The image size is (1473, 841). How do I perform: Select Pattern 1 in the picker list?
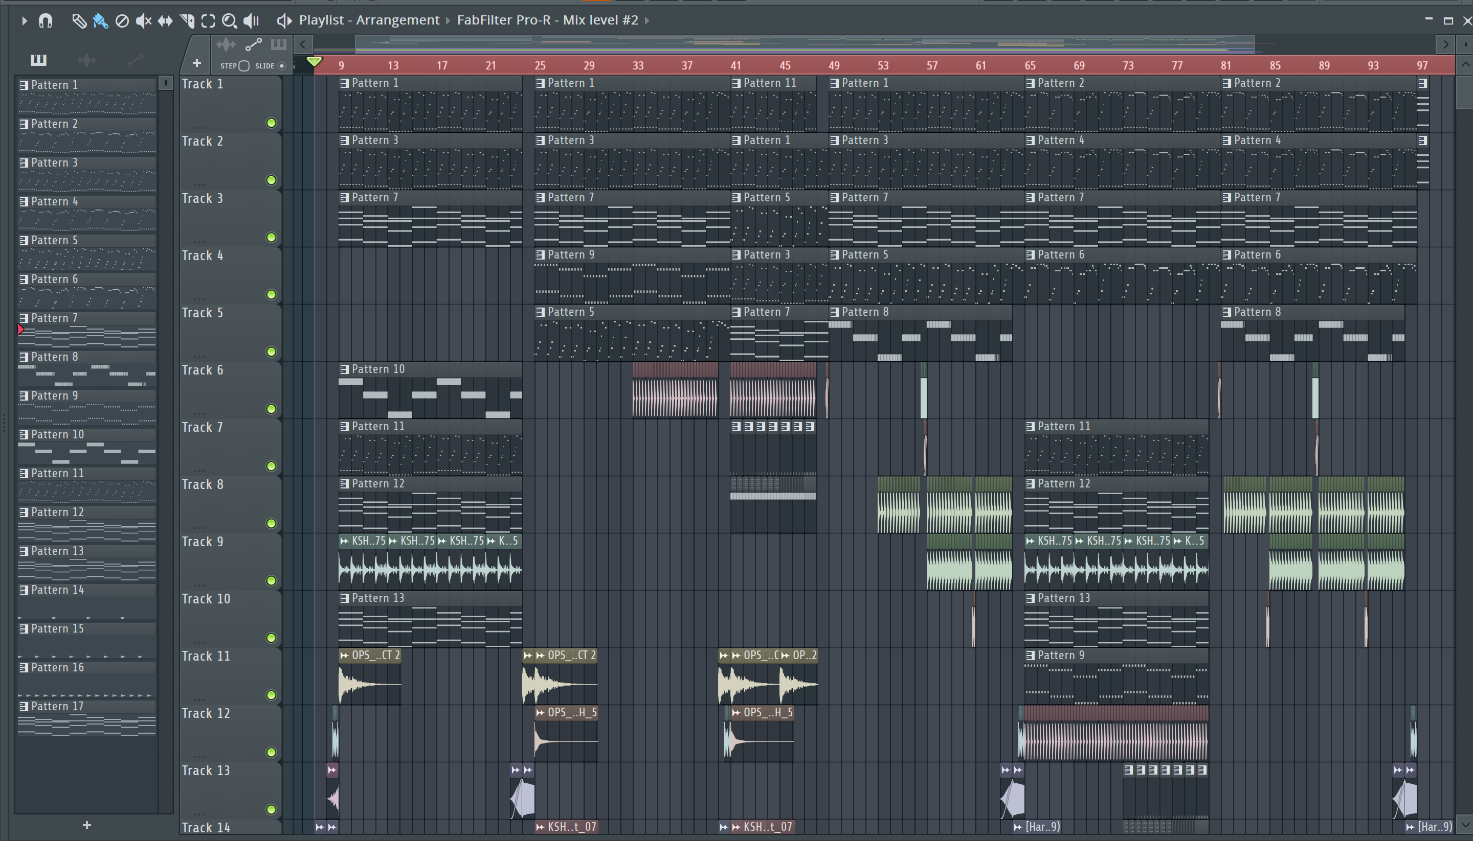coord(87,97)
